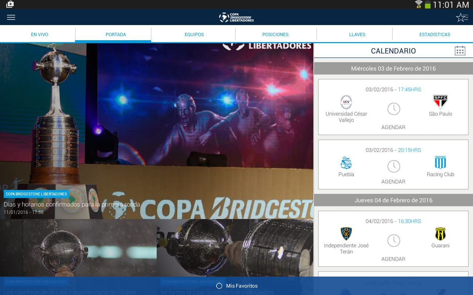
Task: Open the calendar date picker icon
Action: point(460,51)
